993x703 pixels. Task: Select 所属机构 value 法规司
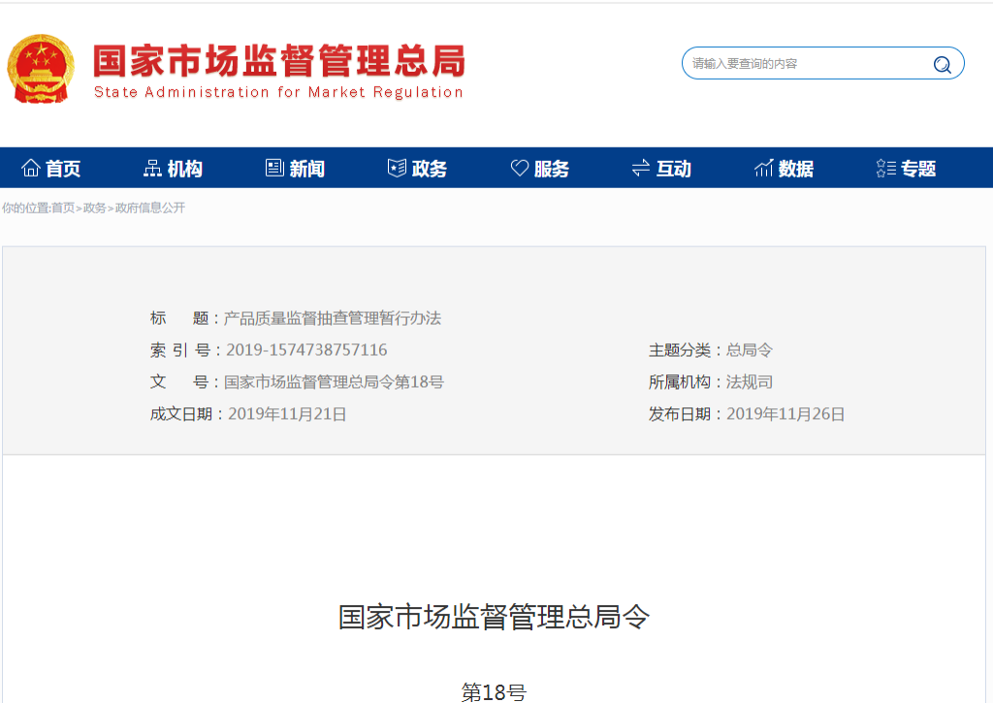[x=750, y=382]
